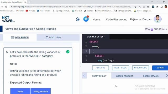Click avg(rating) on code line 5

pyautogui.click(x=106, y=60)
